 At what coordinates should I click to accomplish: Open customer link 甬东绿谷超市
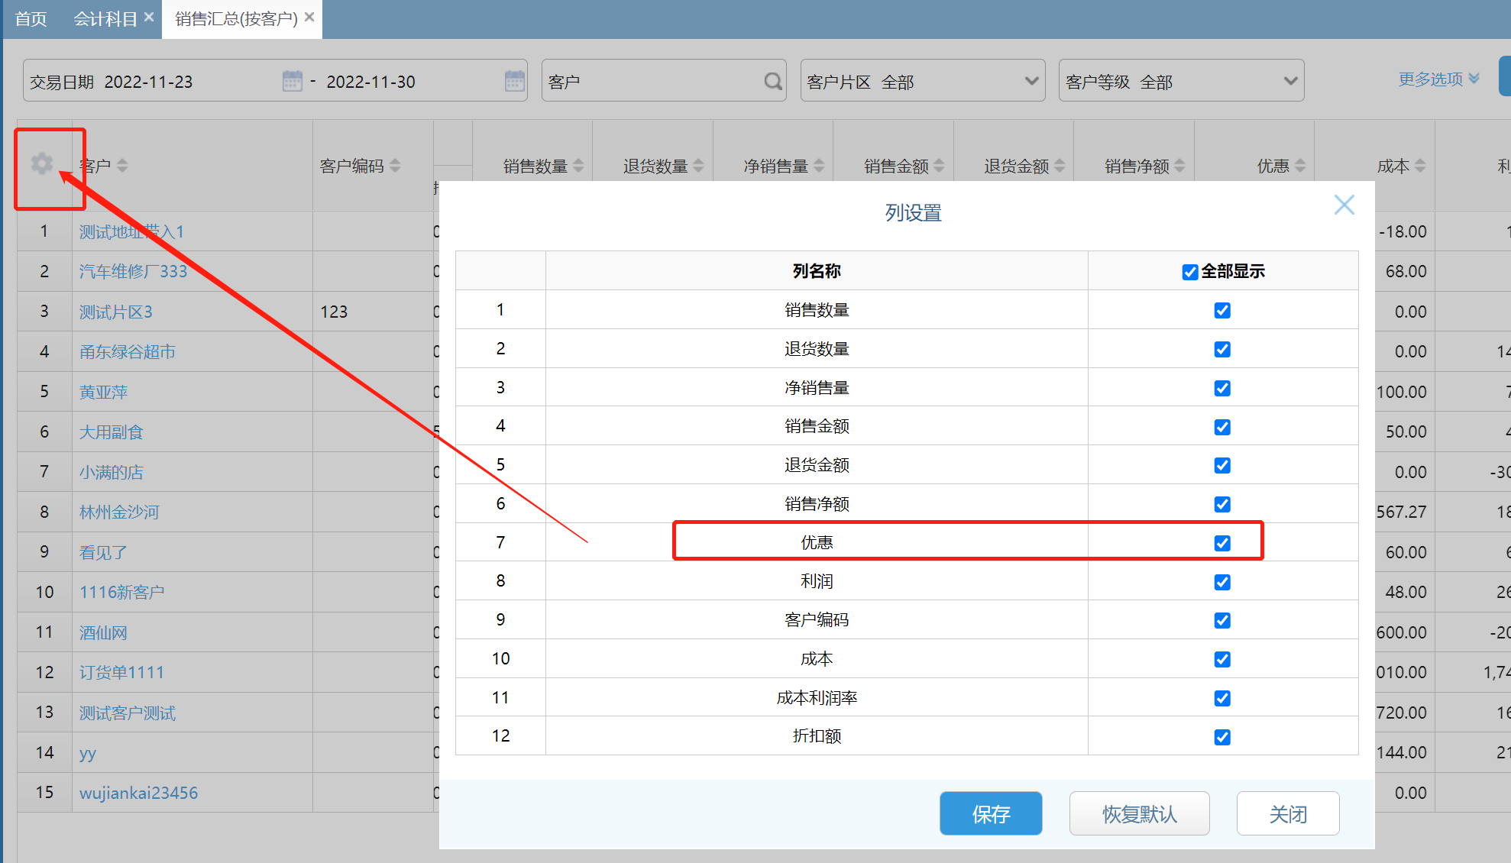[x=128, y=351]
